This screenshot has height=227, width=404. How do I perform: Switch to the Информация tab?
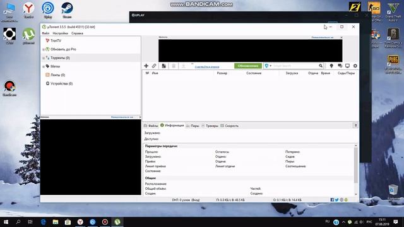click(172, 125)
